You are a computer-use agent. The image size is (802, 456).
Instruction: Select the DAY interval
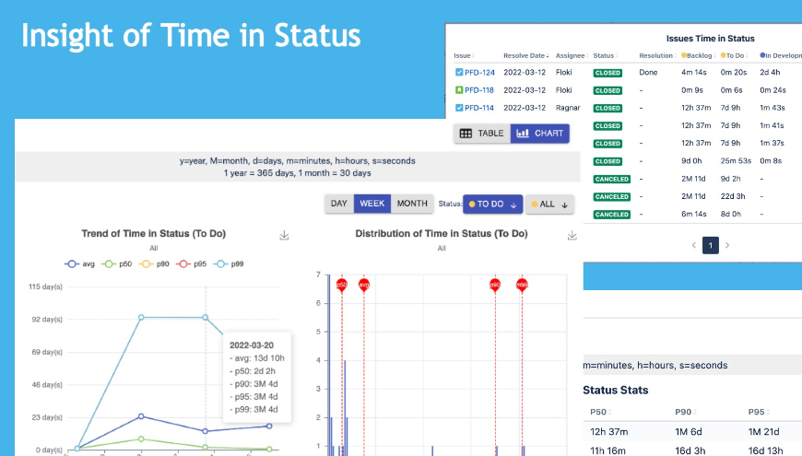coord(339,204)
